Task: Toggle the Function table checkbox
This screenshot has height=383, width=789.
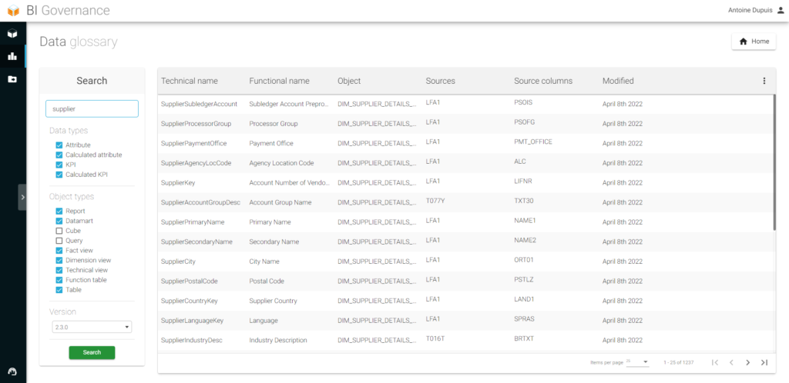Action: 59,280
